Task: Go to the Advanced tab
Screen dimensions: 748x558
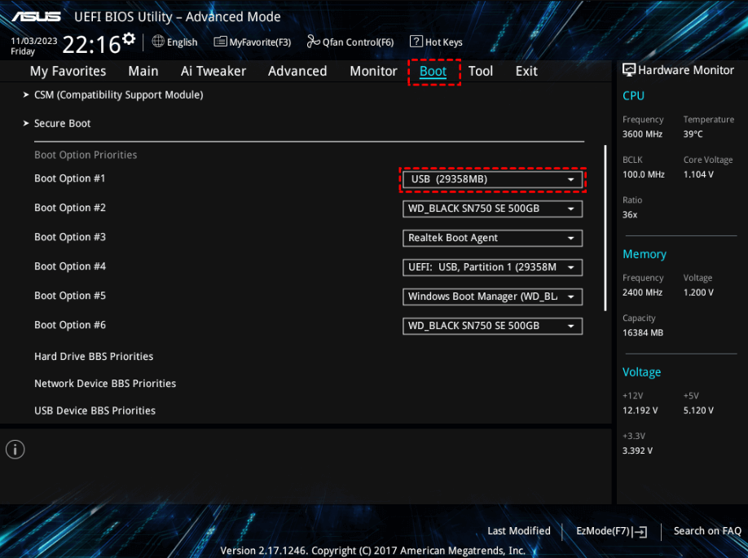Action: tap(297, 71)
